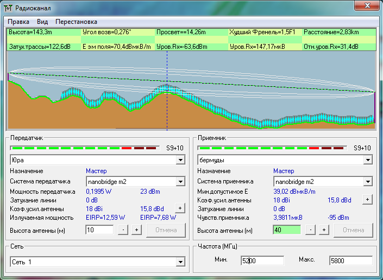Open the Система передатчика nanobridge m2 dropdown

[x=180, y=182]
